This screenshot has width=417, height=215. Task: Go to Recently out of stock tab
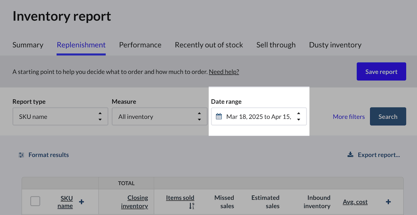tap(209, 45)
